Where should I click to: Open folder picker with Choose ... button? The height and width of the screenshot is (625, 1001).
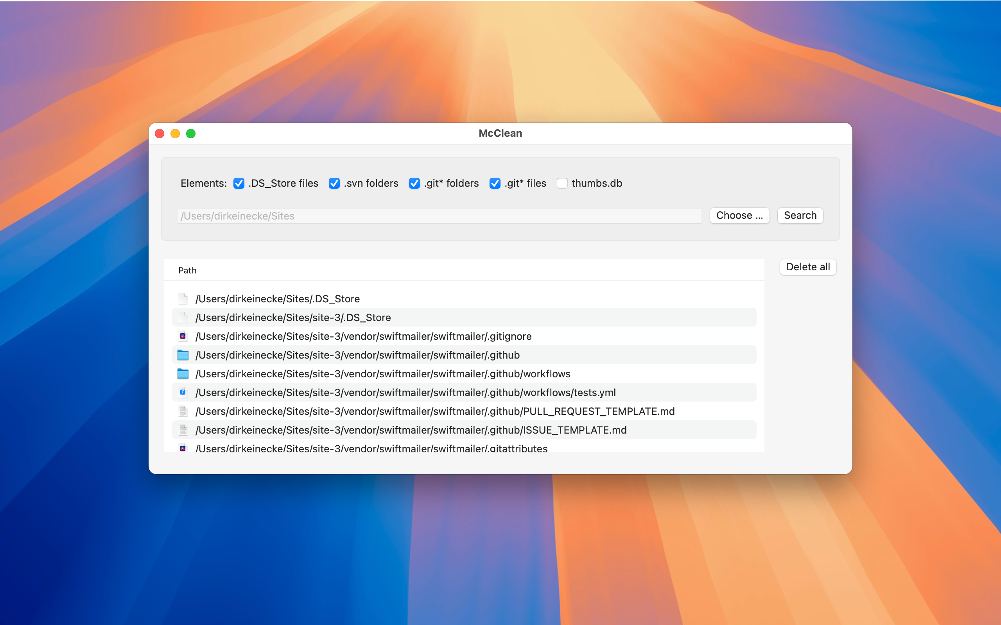[x=739, y=215]
